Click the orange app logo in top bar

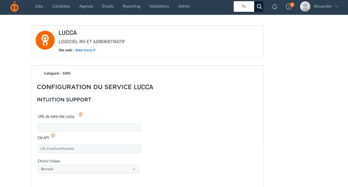(x=14, y=6)
